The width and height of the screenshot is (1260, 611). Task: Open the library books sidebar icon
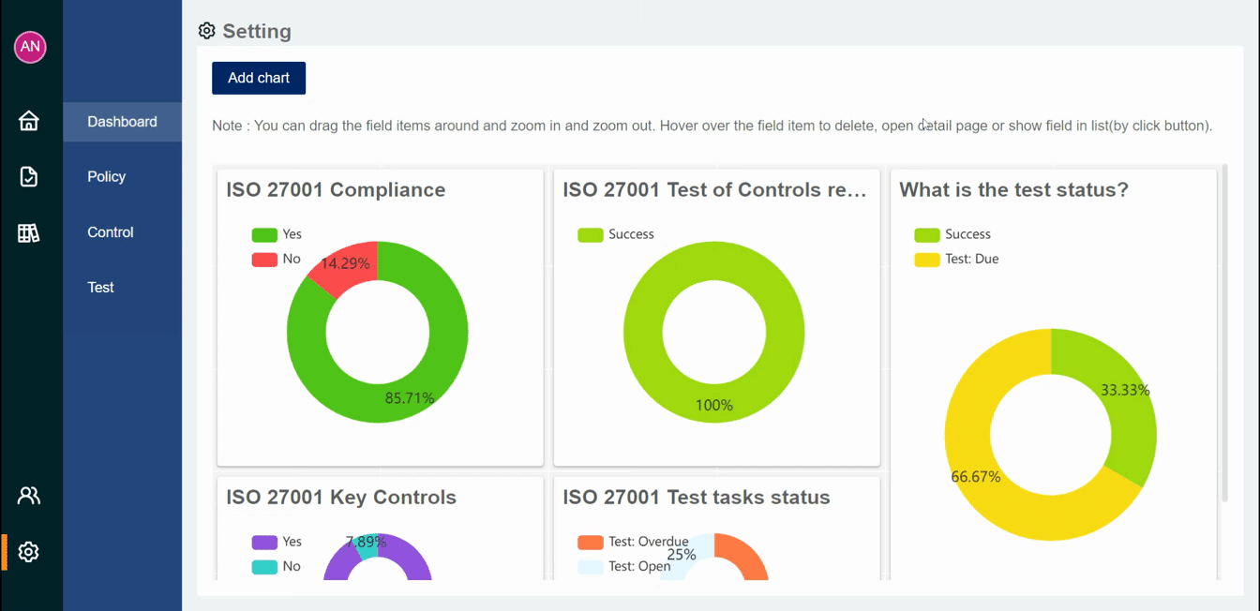pyautogui.click(x=29, y=232)
